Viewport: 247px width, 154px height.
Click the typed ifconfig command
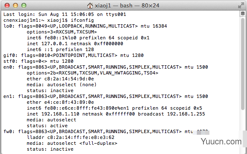click(x=82, y=20)
